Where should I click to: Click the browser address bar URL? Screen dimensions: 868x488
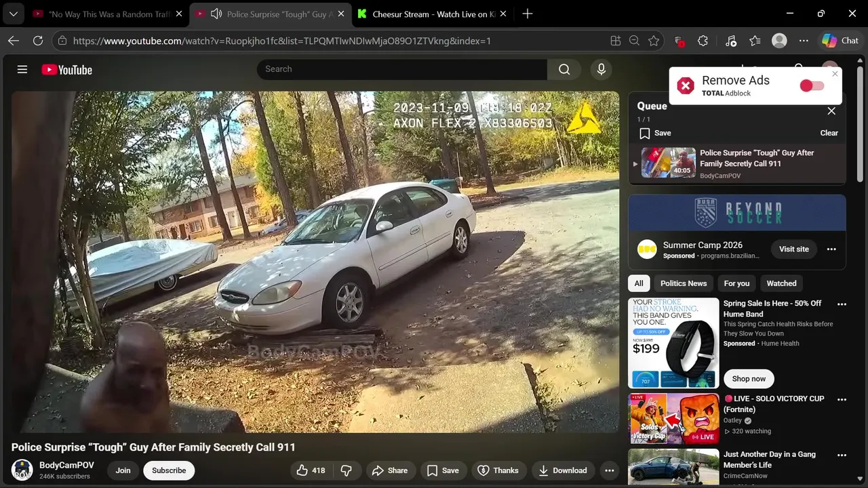281,41
